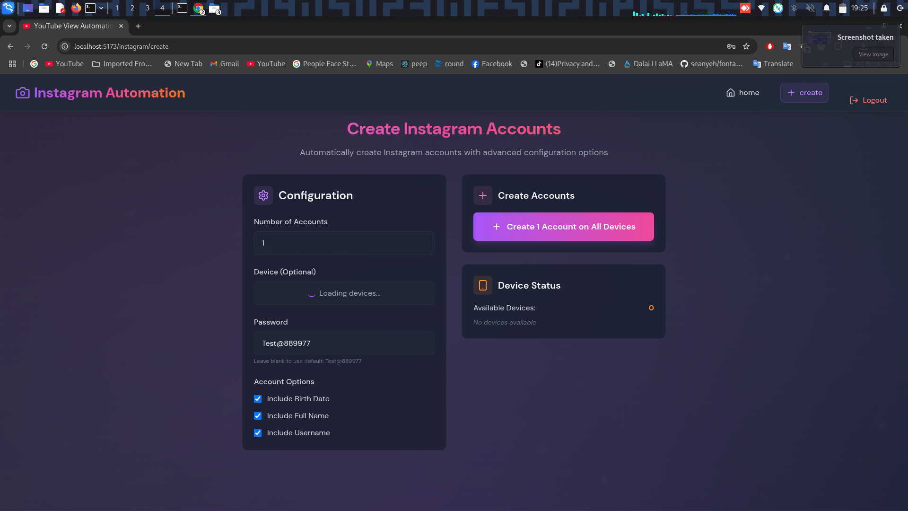Switch to workspace 4
This screenshot has width=908, height=511.
[x=162, y=8]
